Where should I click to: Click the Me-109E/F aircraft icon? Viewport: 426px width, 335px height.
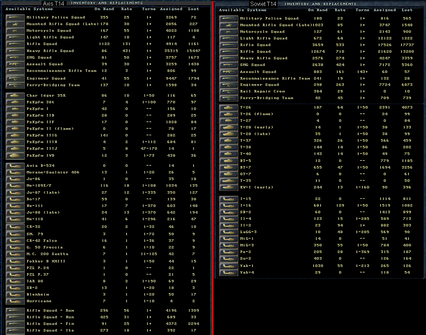coord(15,186)
